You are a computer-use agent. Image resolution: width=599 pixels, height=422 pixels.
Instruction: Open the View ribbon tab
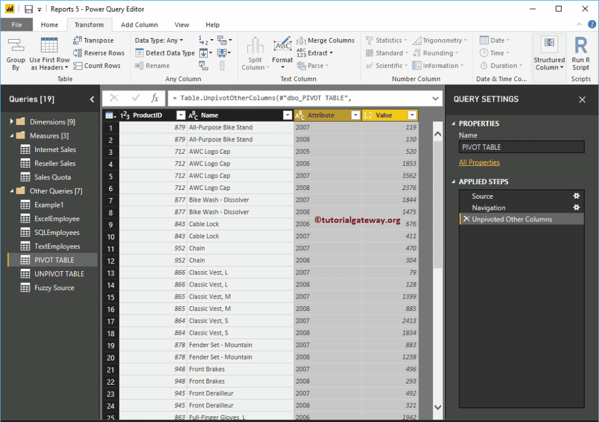(x=181, y=25)
